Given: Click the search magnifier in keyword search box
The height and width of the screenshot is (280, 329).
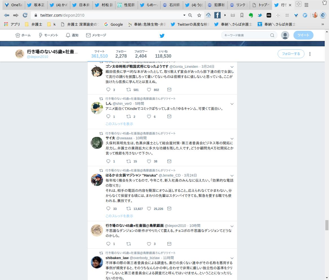Looking at the screenshot, I should (x=272, y=35).
